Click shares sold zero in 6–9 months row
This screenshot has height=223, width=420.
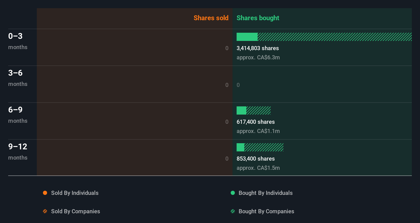pyautogui.click(x=227, y=122)
